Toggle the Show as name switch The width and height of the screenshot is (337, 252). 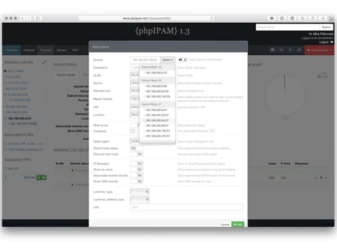[137, 169]
